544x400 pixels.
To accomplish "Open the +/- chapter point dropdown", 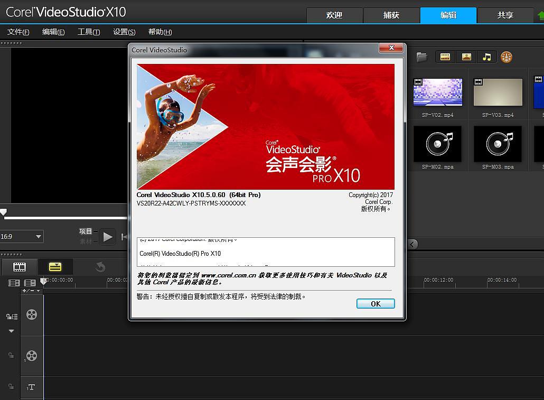I will pos(32,291).
